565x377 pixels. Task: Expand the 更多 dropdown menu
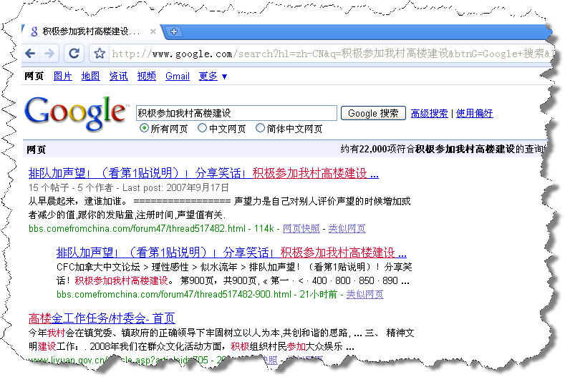pyautogui.click(x=213, y=77)
